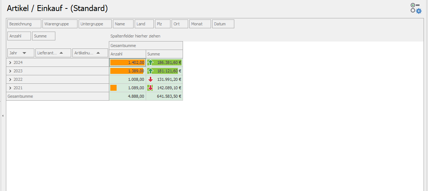This screenshot has width=428, height=191.
Task: Click the Spaltenfelder hierher ziehen area
Action: click(x=135, y=36)
